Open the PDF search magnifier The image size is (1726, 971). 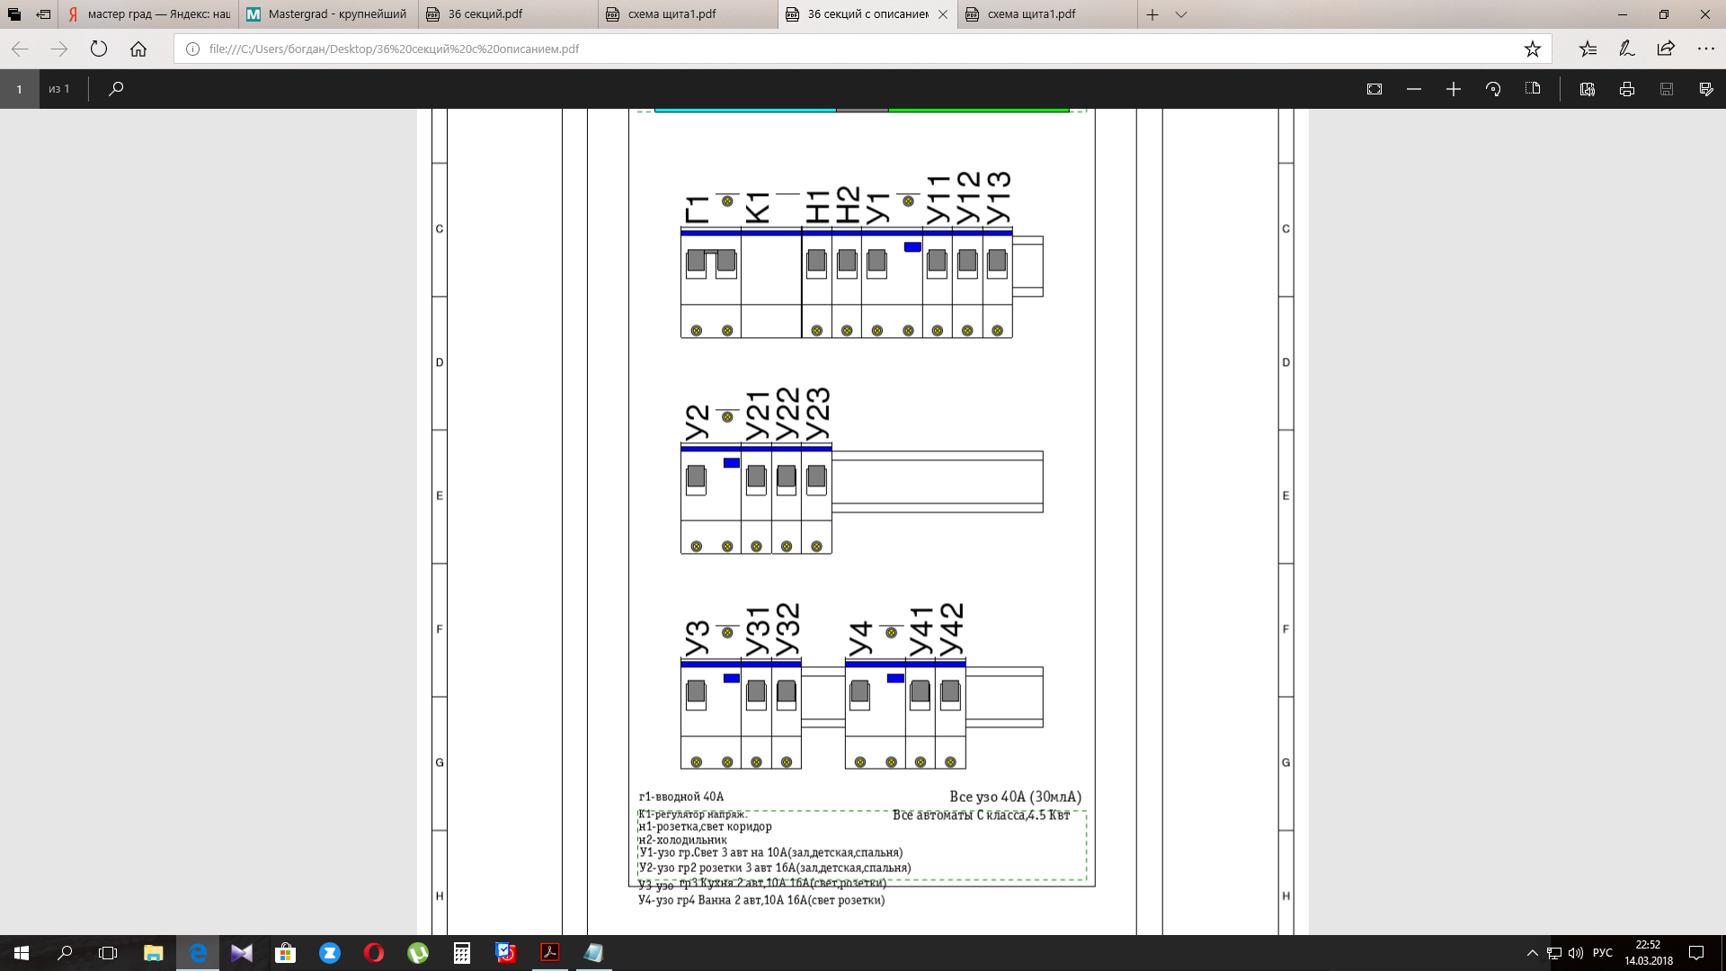click(x=116, y=89)
